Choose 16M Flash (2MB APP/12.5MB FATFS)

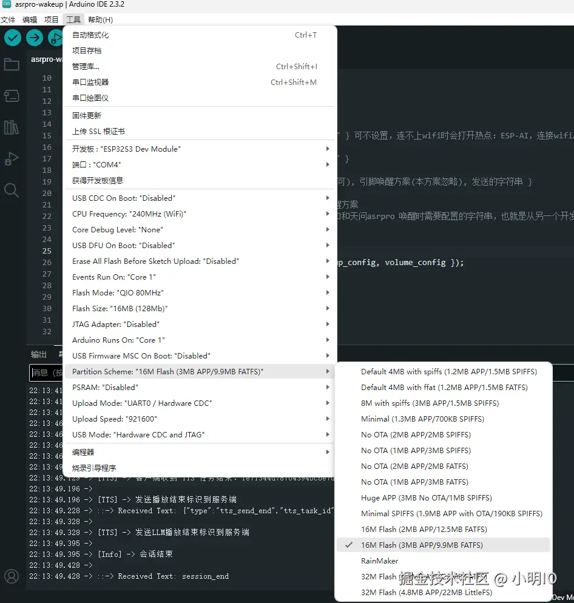(443, 529)
